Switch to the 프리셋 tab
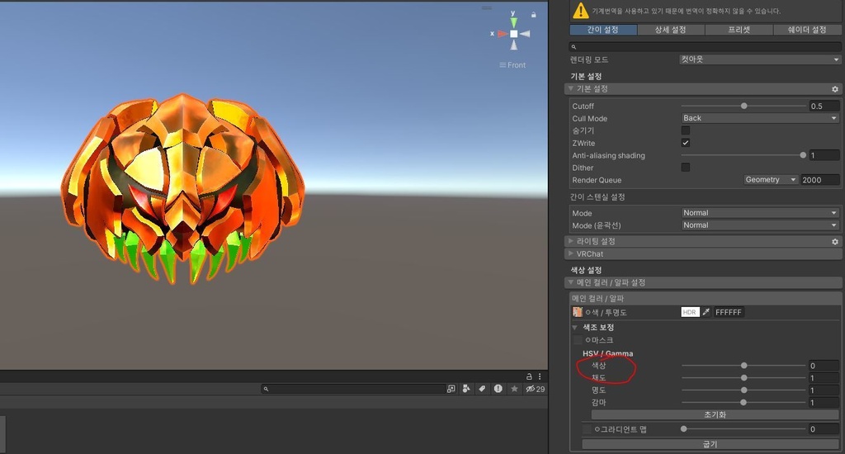Viewport: 845px width, 454px height. (739, 30)
